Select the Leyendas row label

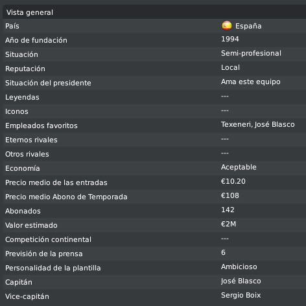22,97
